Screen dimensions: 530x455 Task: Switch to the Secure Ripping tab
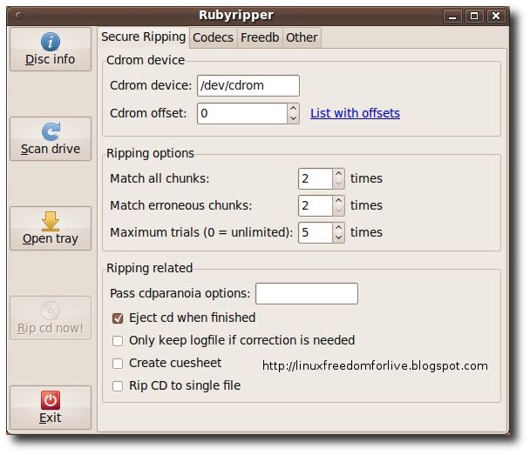[143, 37]
